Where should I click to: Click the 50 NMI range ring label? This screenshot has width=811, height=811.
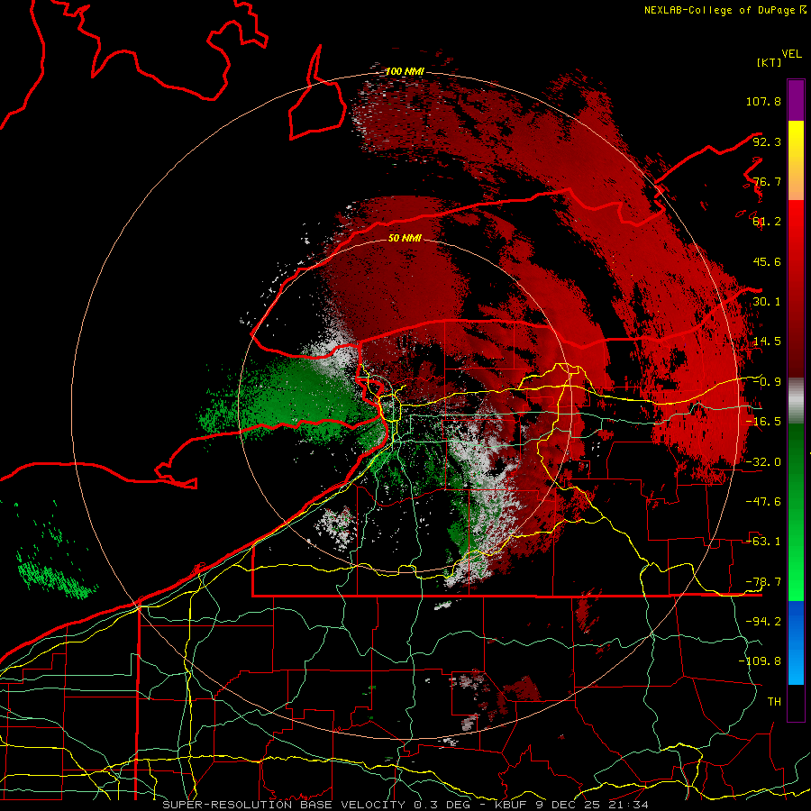click(405, 239)
